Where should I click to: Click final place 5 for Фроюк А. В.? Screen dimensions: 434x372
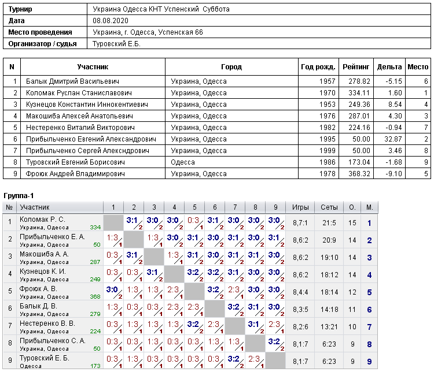tap(369, 292)
